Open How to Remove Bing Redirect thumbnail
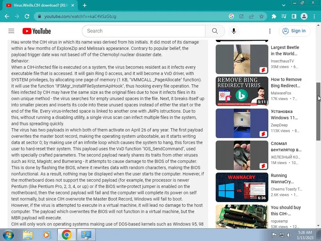This screenshot has height=241, width=321. [x=242, y=91]
